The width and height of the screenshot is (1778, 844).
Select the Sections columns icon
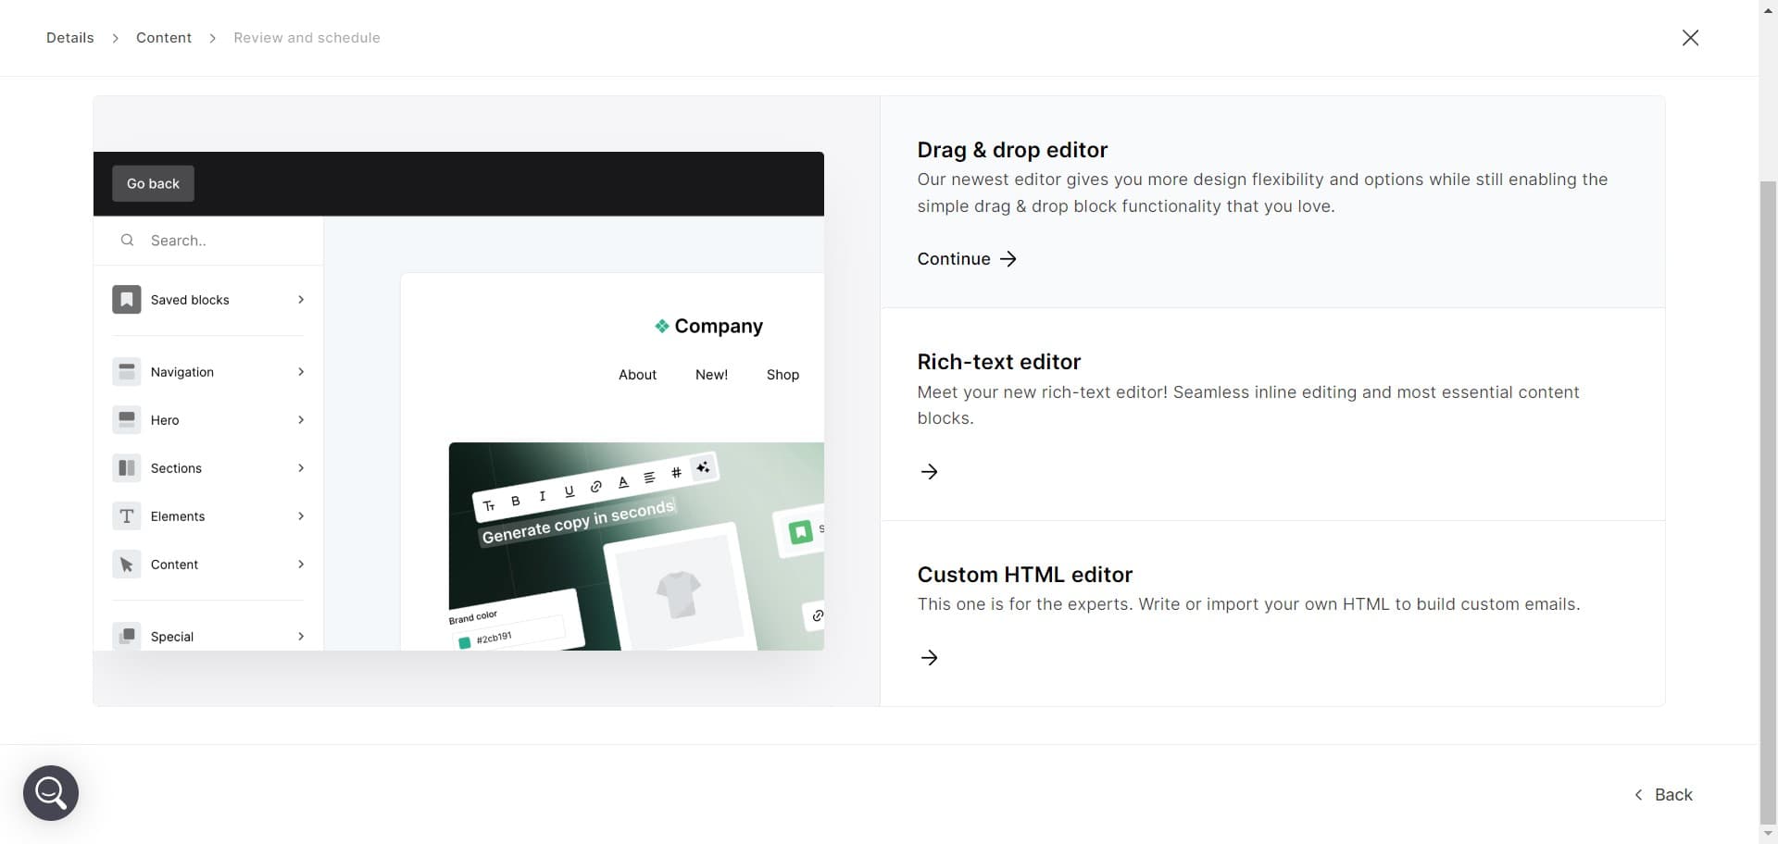[127, 468]
